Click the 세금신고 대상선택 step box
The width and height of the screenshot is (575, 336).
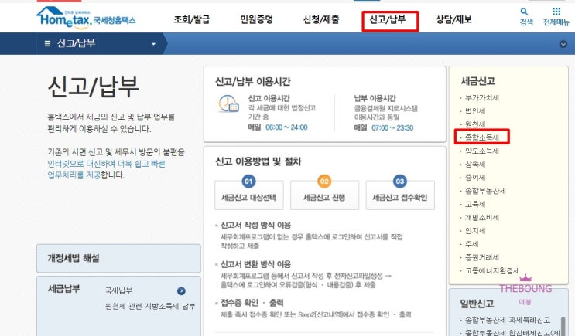click(249, 195)
